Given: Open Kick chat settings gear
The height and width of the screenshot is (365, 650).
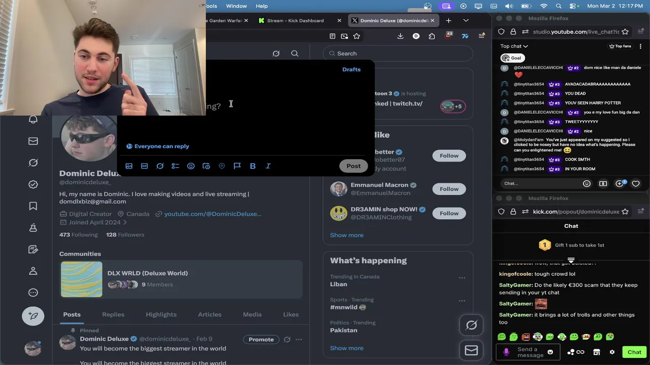Looking at the screenshot, I should [x=612, y=352].
